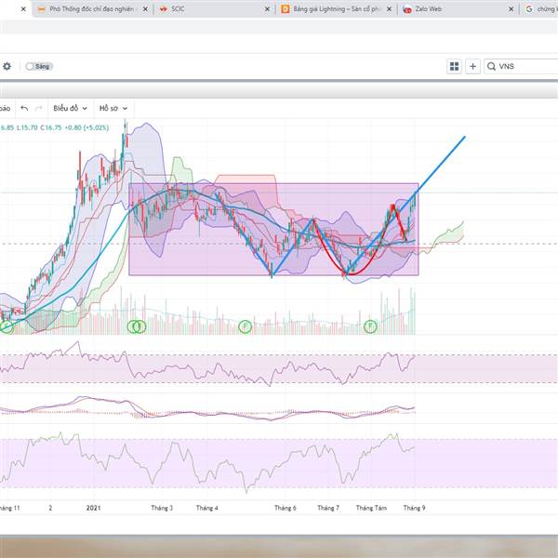The width and height of the screenshot is (558, 558).
Task: Switch to the Google "chứng" tab
Action: pyautogui.click(x=539, y=9)
